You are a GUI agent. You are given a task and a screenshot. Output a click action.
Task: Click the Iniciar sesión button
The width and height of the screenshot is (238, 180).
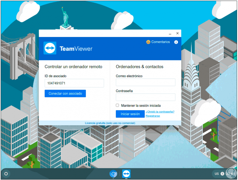click(x=130, y=114)
